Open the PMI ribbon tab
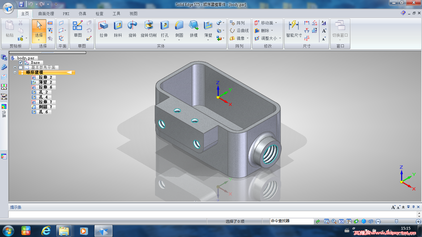This screenshot has width=422, height=237. pos(66,14)
